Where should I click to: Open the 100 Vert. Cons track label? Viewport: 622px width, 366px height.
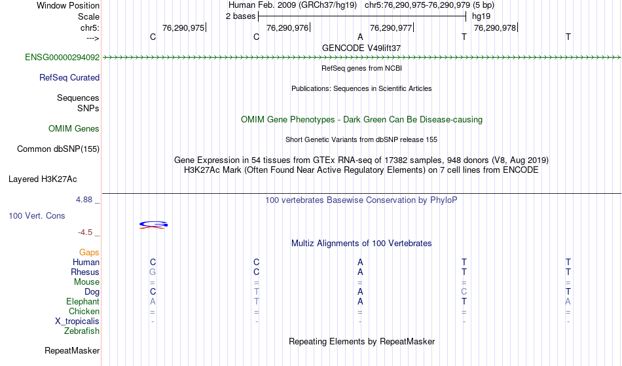37,215
